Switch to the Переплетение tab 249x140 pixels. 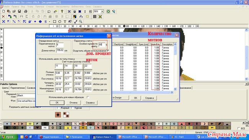18,88
